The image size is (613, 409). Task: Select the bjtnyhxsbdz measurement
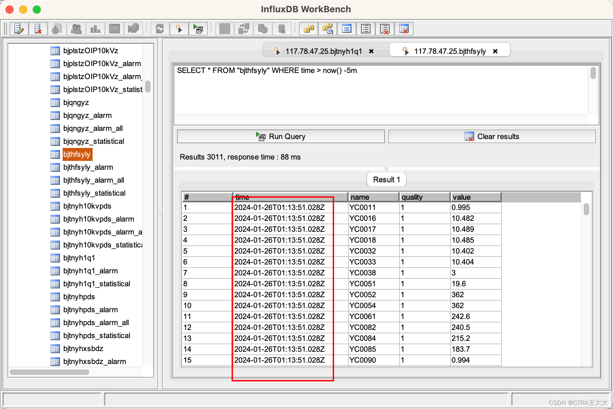(83, 349)
